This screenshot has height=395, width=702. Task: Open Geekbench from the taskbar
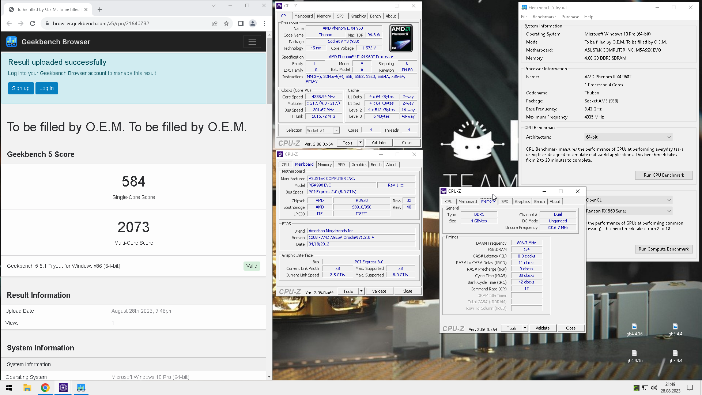81,388
